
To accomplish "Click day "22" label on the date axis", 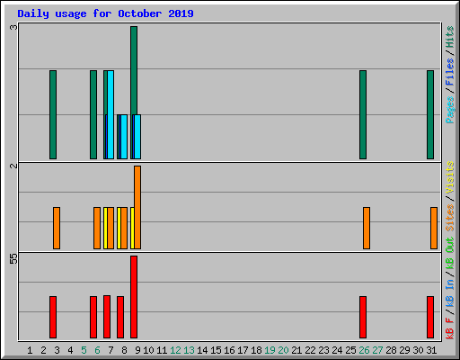I will (x=310, y=350).
